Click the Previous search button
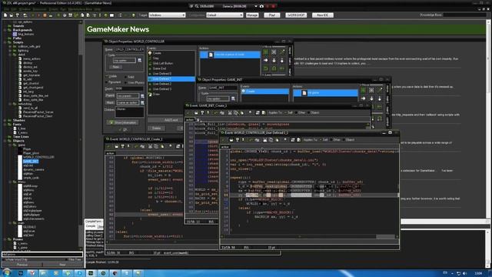The image size is (492, 277). [x=22, y=265]
